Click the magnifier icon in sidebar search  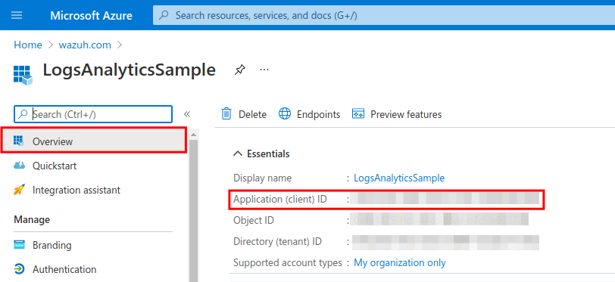point(23,114)
